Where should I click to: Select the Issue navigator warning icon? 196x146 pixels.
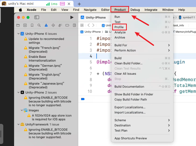click(x=46, y=25)
